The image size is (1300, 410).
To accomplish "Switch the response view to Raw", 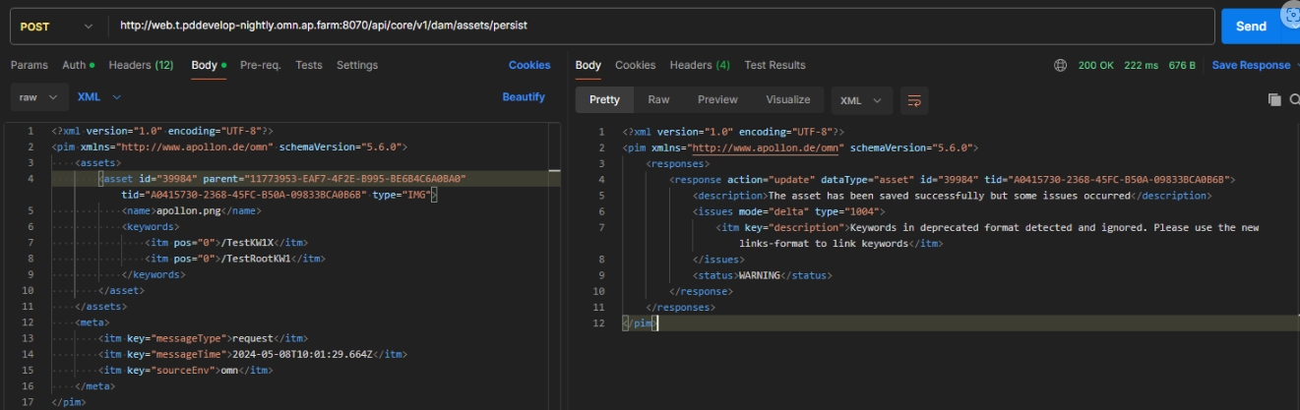I will (x=658, y=100).
